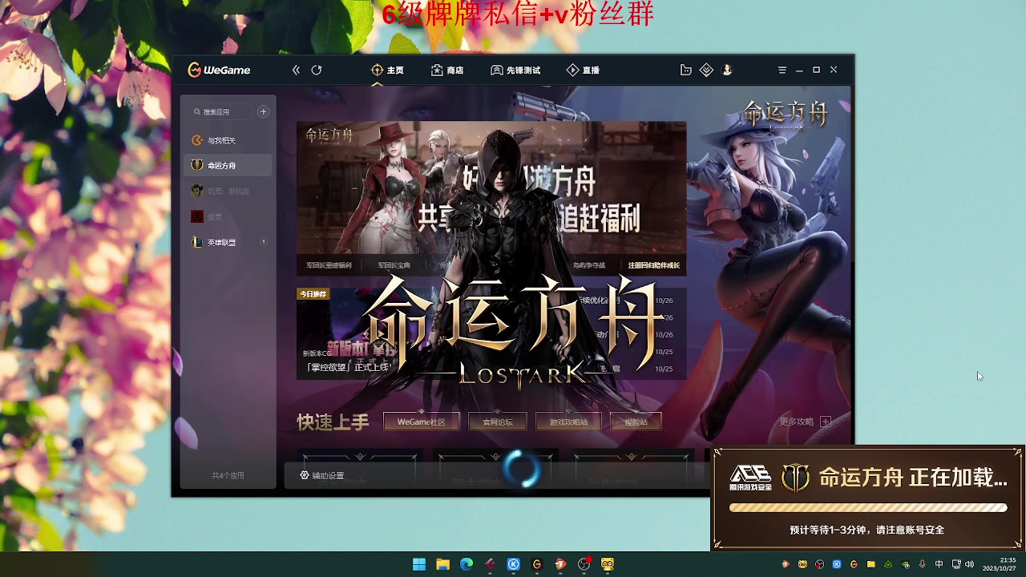Select the red-icon 剑灵 sidebar entry
1026x577 pixels.
point(228,217)
